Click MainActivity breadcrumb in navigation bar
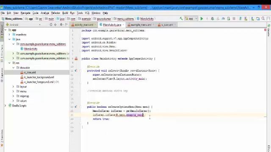 [x=145, y=19]
